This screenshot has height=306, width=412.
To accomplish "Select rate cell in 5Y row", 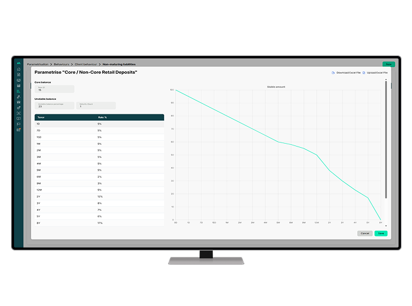I will click(x=99, y=217).
